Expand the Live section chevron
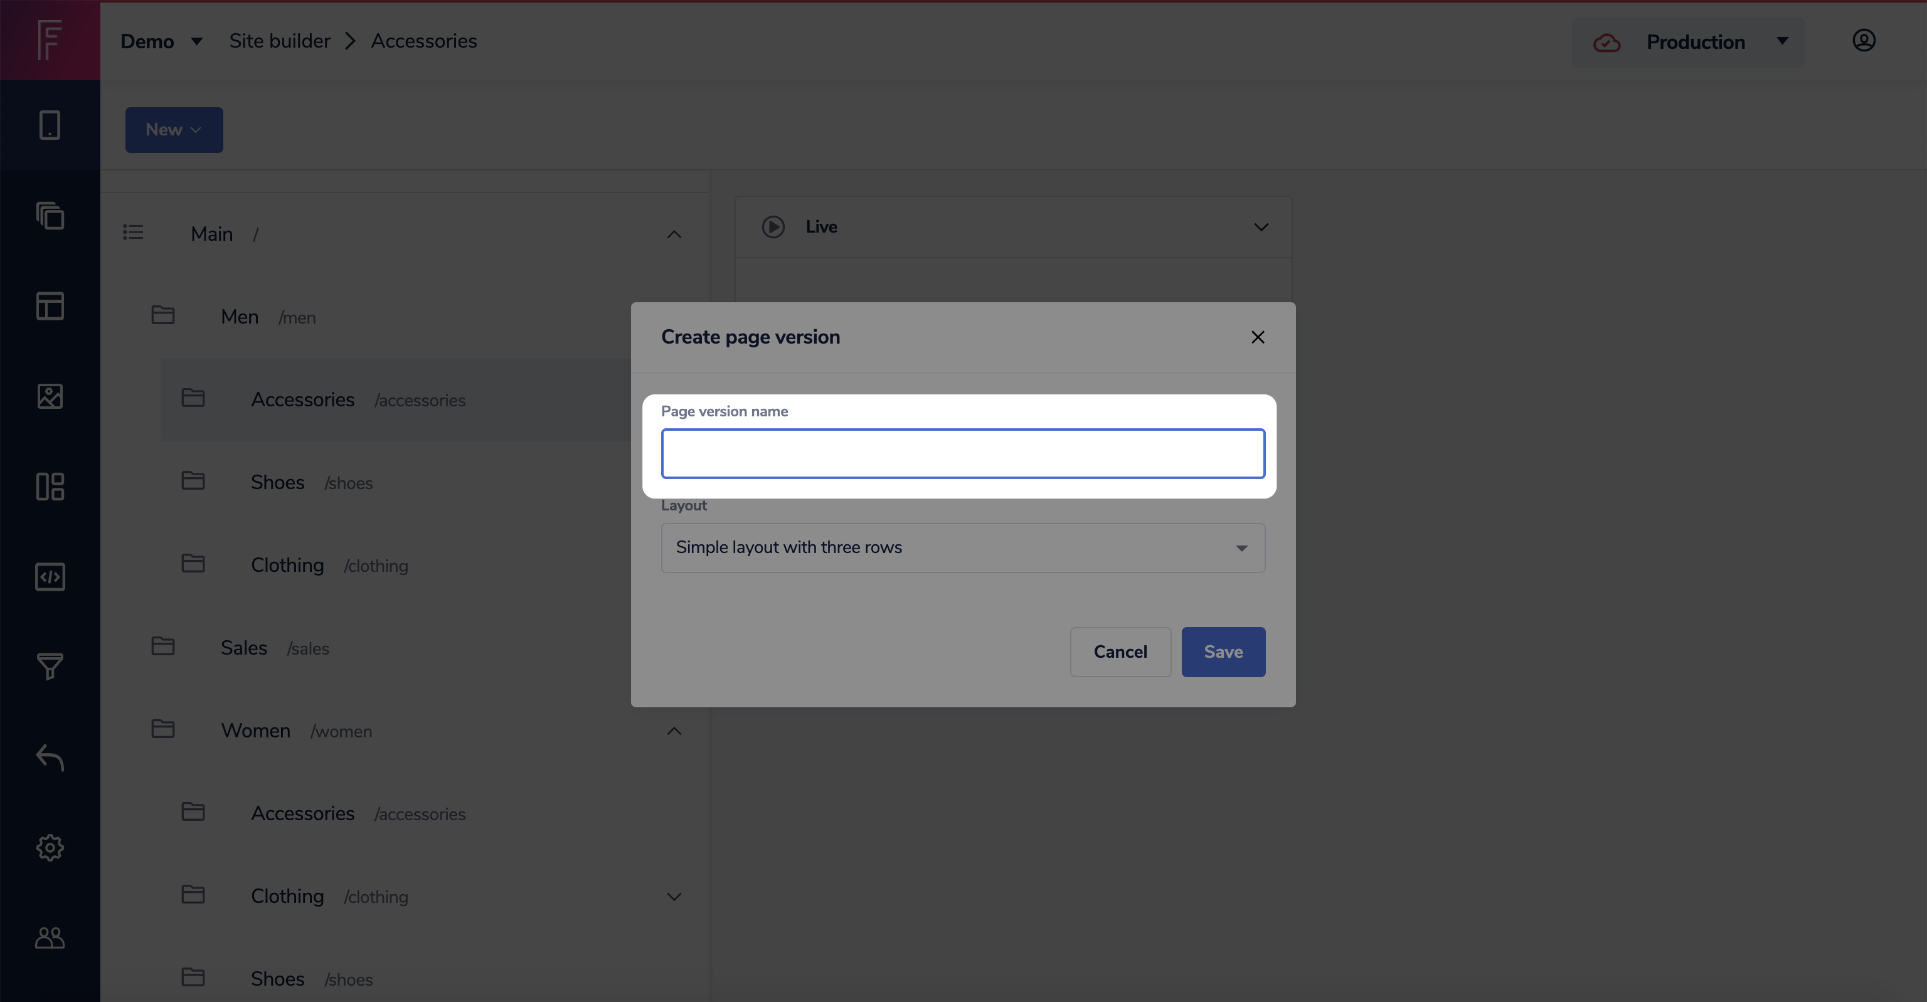 [1260, 228]
